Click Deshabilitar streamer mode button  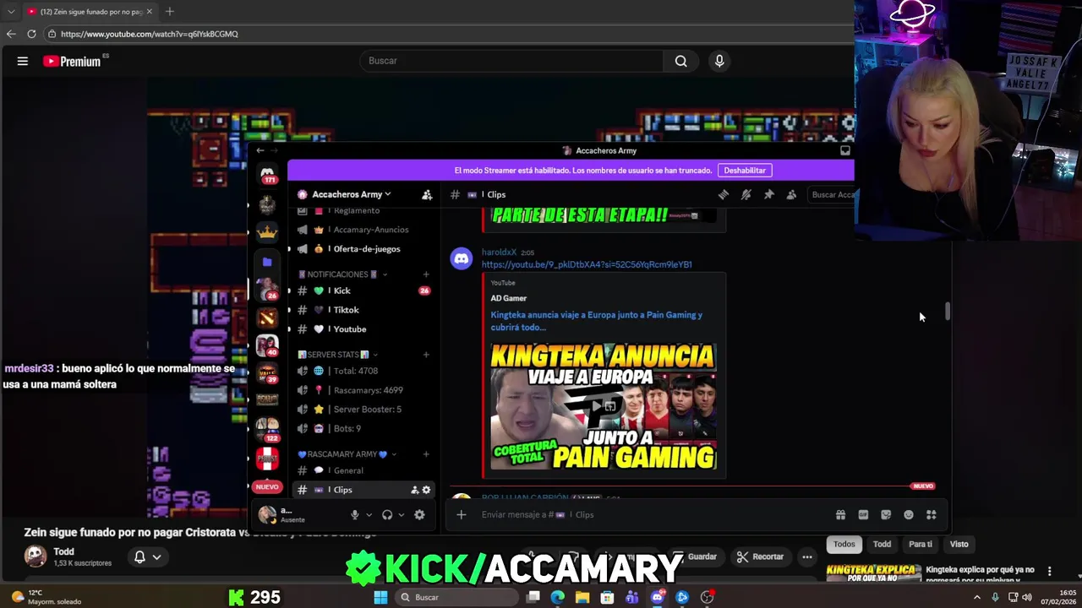(745, 170)
